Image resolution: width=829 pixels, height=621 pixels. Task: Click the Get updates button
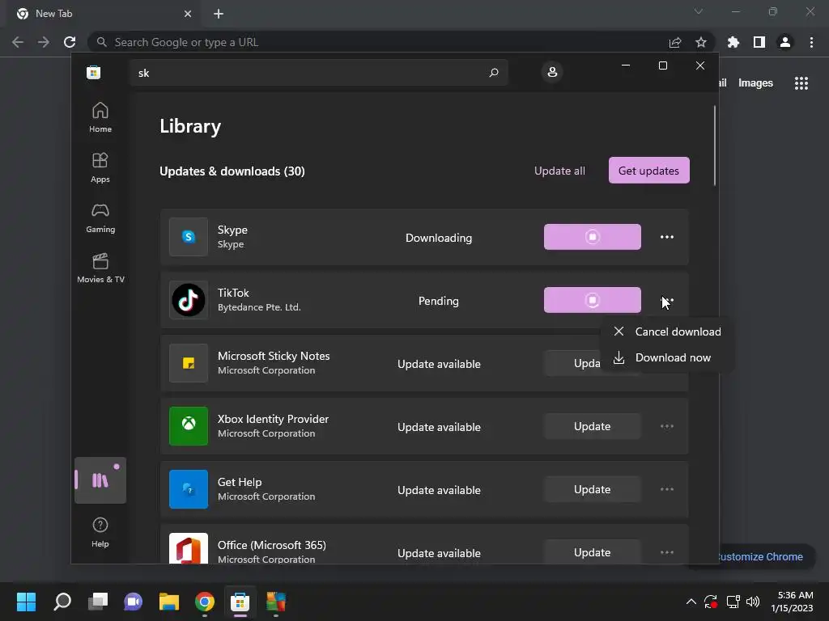[x=648, y=170]
